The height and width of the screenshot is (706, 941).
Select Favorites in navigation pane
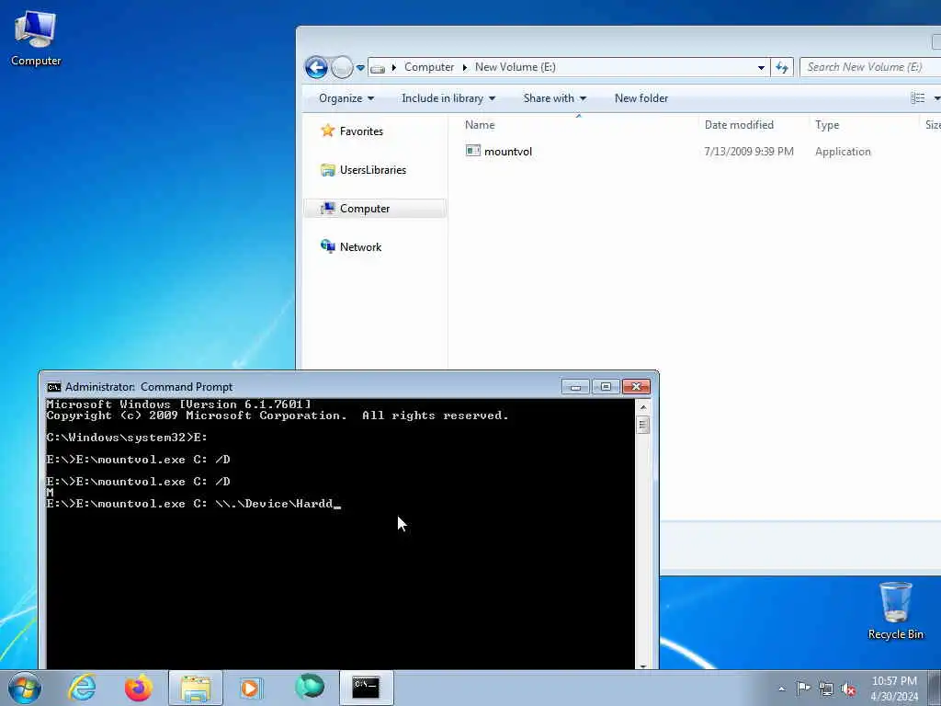tap(352, 131)
